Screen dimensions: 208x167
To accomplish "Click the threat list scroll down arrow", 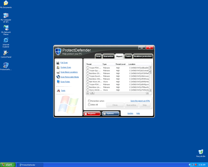I will (x=150, y=90).
